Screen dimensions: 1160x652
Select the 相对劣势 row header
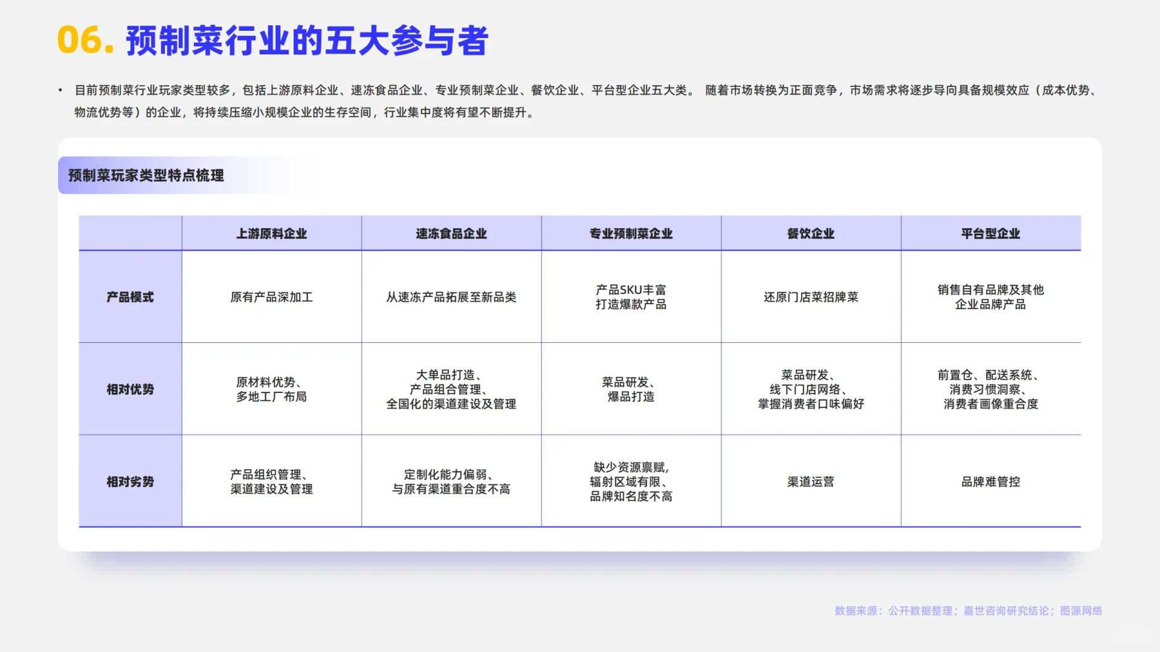coord(130,482)
